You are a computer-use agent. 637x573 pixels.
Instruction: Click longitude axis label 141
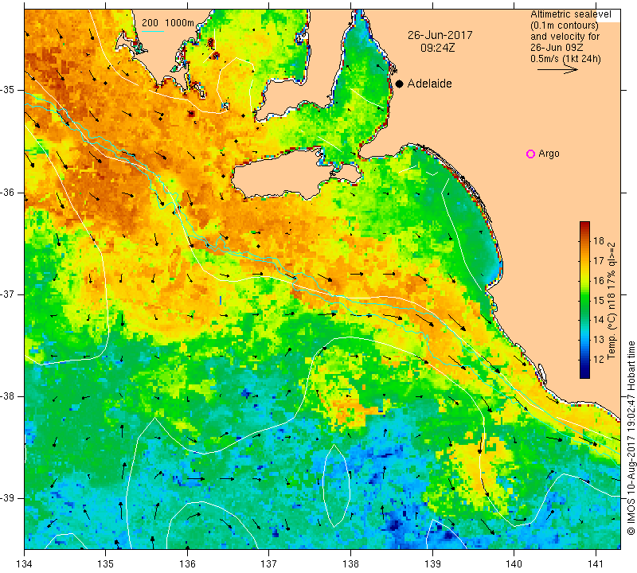pos(596,564)
